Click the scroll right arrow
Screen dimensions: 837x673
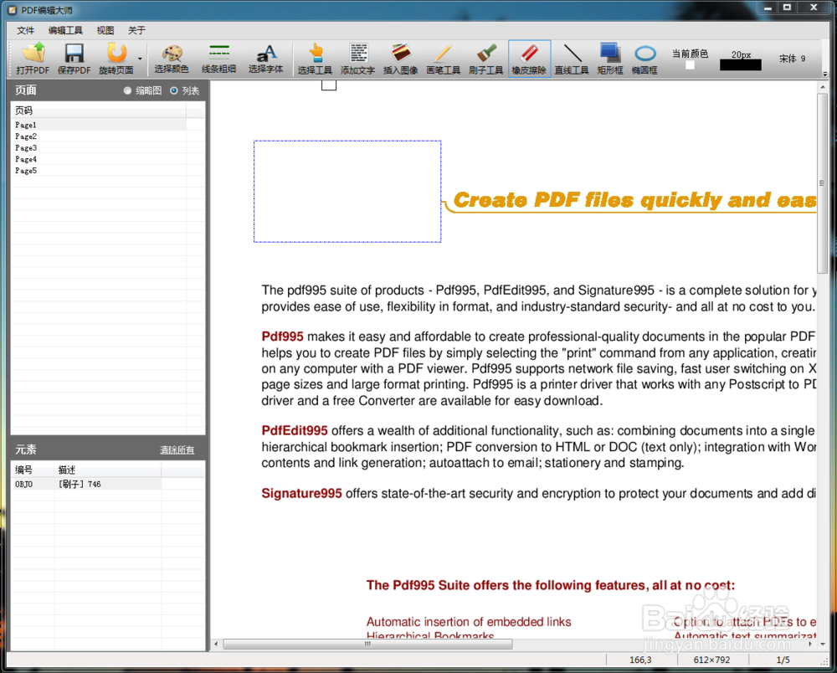[x=810, y=645]
